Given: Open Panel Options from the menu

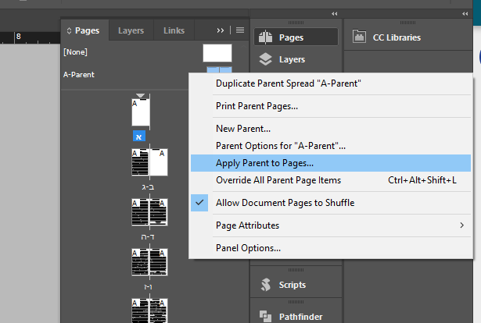Looking at the screenshot, I should (248, 248).
